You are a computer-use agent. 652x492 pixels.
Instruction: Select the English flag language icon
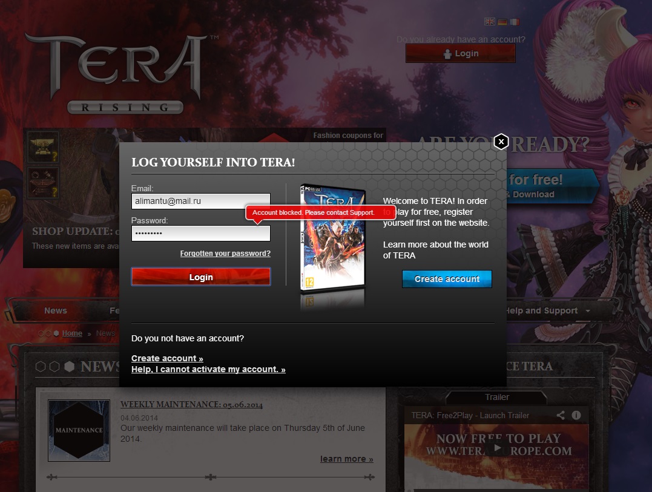pos(489,22)
